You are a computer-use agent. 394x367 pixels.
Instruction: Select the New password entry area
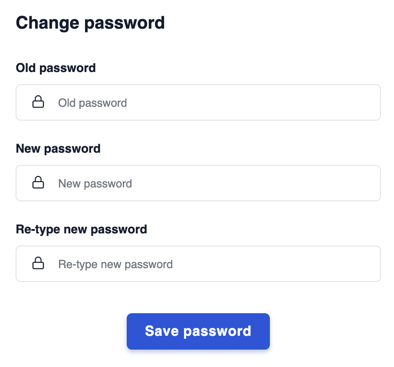pyautogui.click(x=198, y=183)
